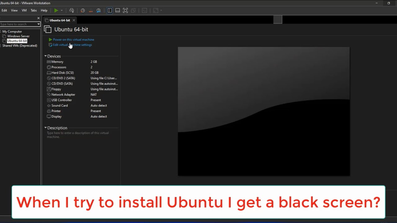Click the Windows Server VM icon

point(4,36)
